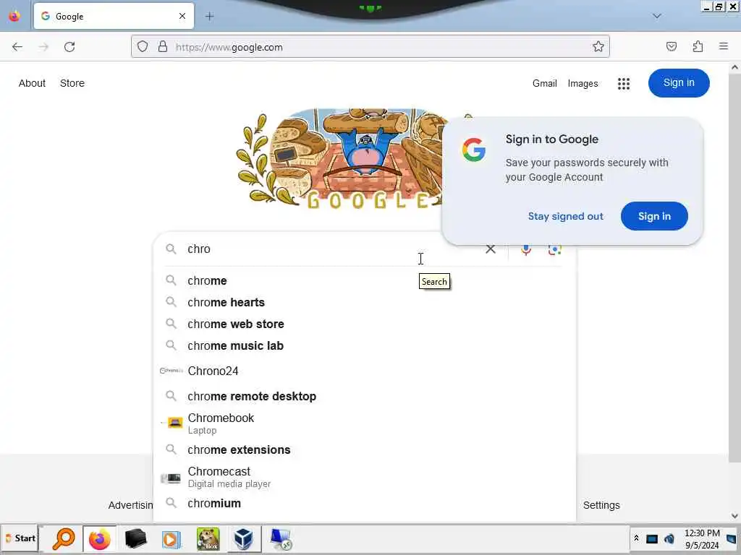Open the network computers taskbar icon
This screenshot has width=741, height=555.
(x=280, y=539)
